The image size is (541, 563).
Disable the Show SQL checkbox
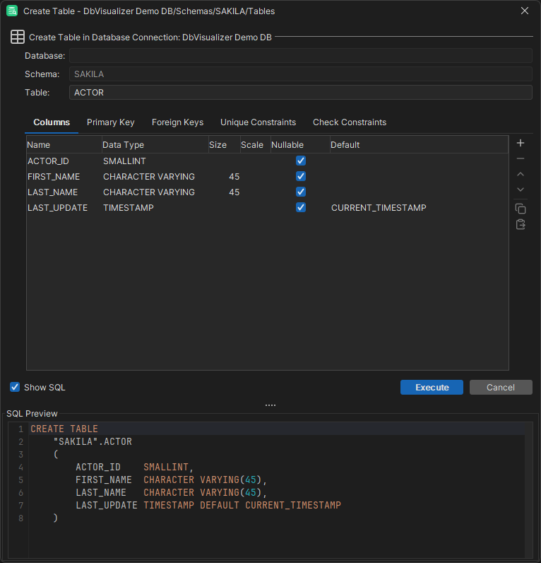(x=15, y=387)
